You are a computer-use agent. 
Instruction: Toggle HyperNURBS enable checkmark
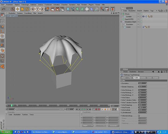[141, 19]
